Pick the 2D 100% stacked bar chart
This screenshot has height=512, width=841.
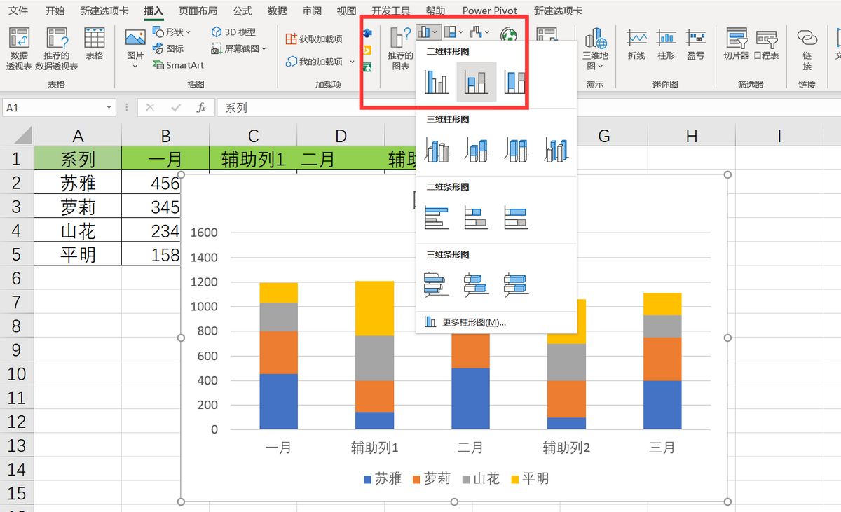point(516,217)
